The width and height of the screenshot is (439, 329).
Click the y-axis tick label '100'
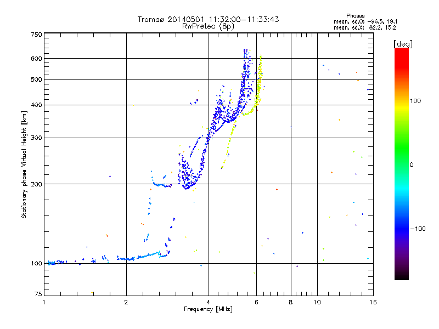tap(36, 264)
